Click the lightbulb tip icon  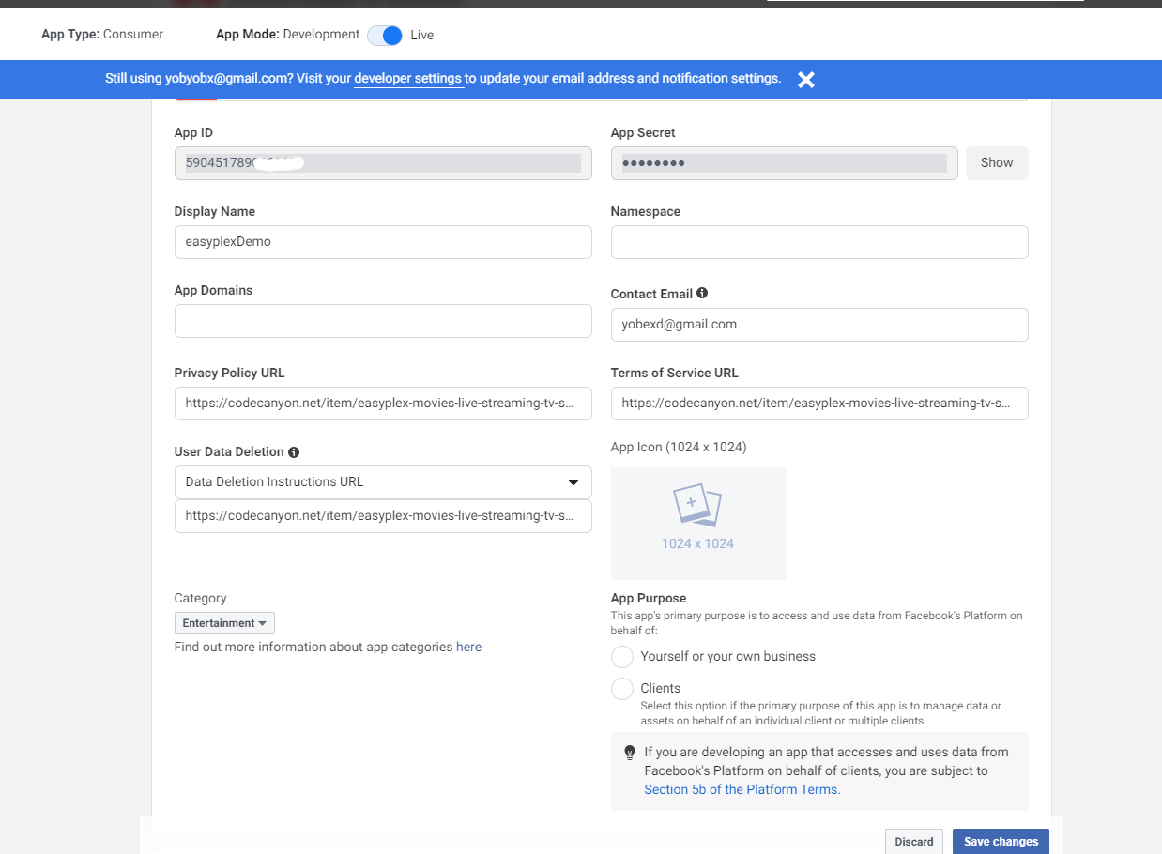[630, 753]
